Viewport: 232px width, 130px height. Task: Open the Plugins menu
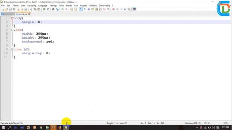click(x=84, y=6)
